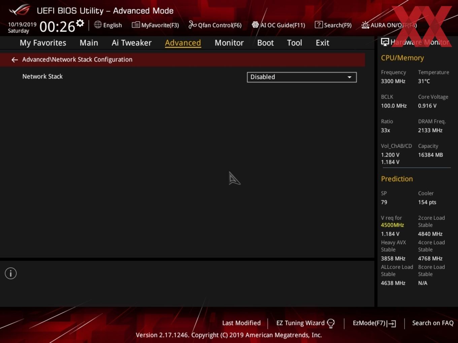This screenshot has height=343, width=458.
Task: Click the date 10/19/2019
Action: [x=22, y=25]
